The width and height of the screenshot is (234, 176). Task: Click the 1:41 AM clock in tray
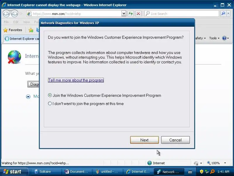(223, 172)
